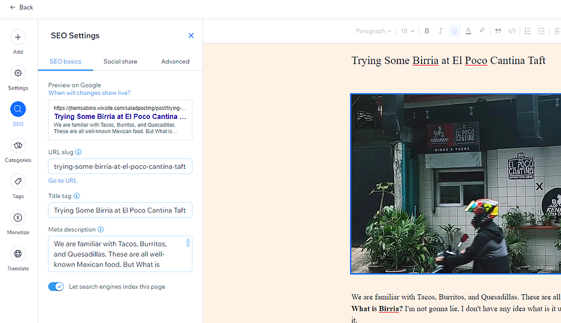Screen dimensions: 561x323
Task: Insert a code snippet
Action: [512, 31]
